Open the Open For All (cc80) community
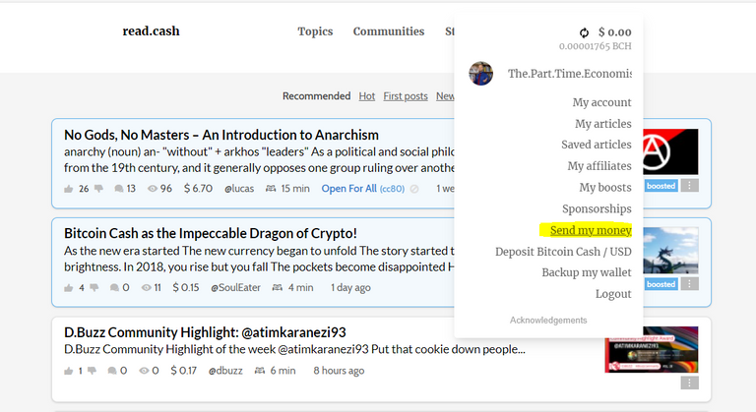756x412 pixels. point(363,189)
